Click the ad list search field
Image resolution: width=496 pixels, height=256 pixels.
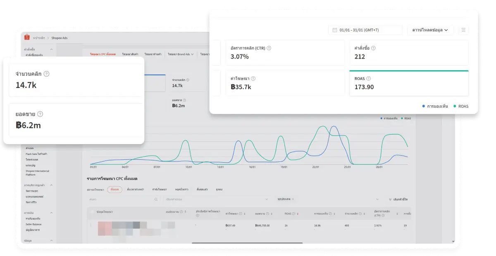tap(123, 199)
